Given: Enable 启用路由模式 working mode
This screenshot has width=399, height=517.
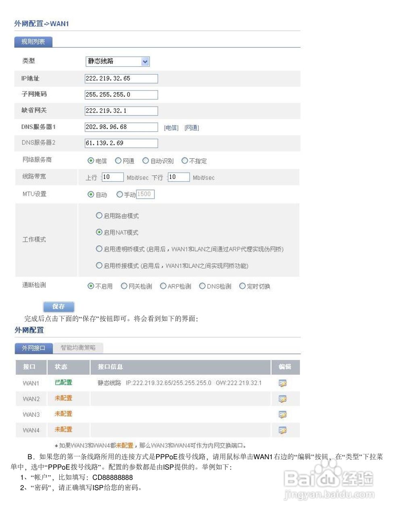Looking at the screenshot, I should pos(99,215).
